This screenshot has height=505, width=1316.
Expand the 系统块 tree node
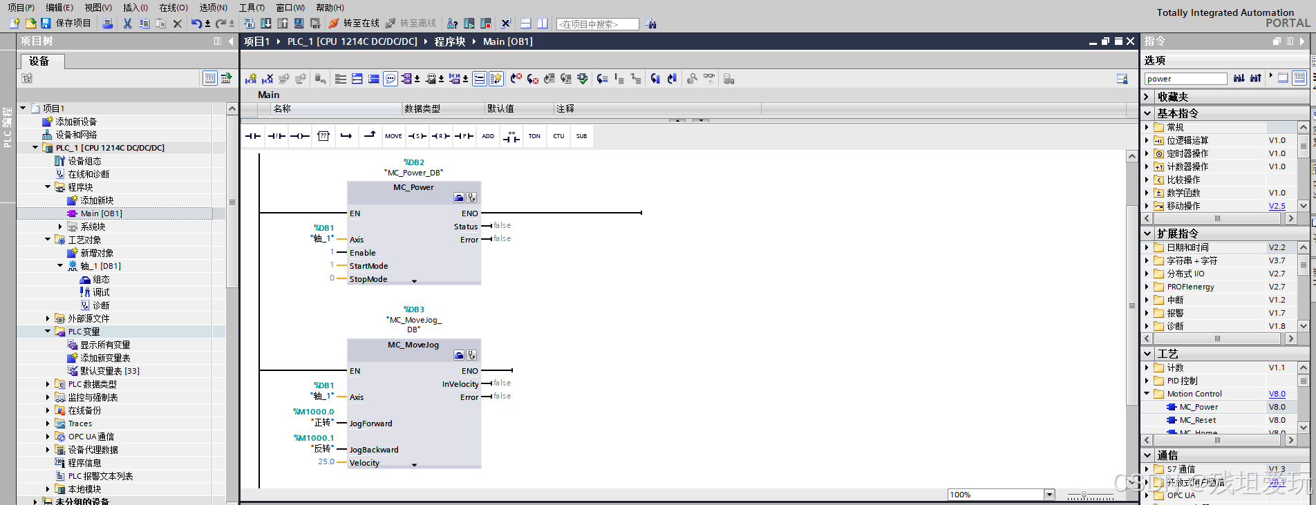(x=60, y=227)
